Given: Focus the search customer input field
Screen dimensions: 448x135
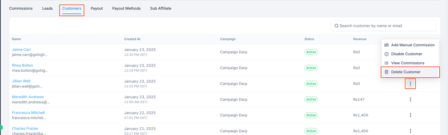Looking at the screenshot, I should click(x=386, y=26).
